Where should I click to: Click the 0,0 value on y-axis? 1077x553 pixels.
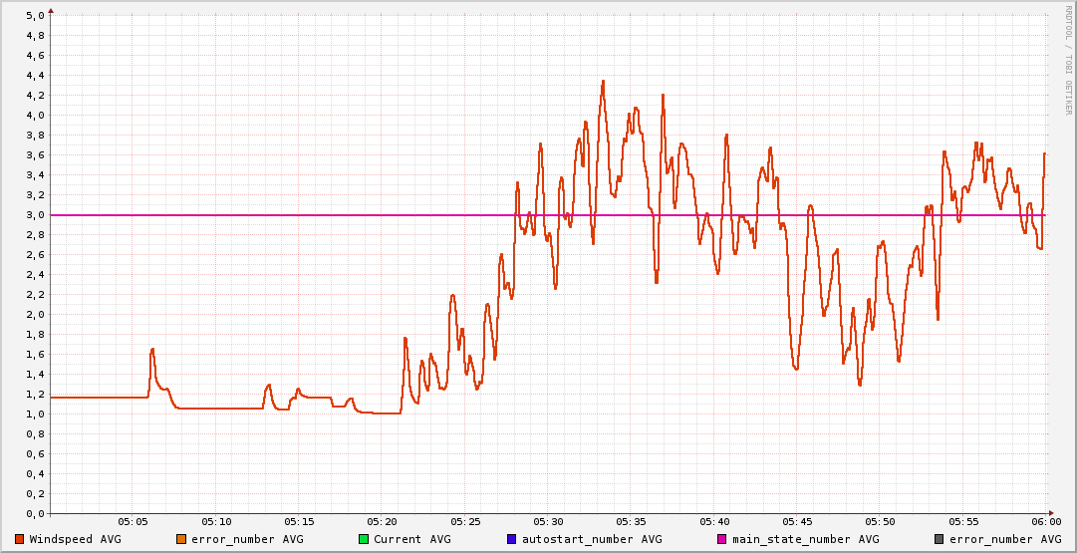click(35, 514)
